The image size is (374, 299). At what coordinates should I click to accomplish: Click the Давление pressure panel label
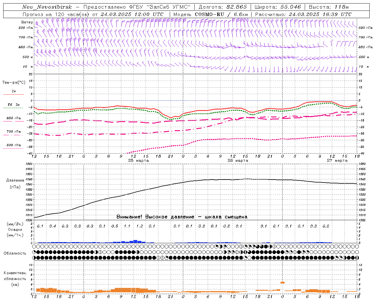click(x=15, y=180)
